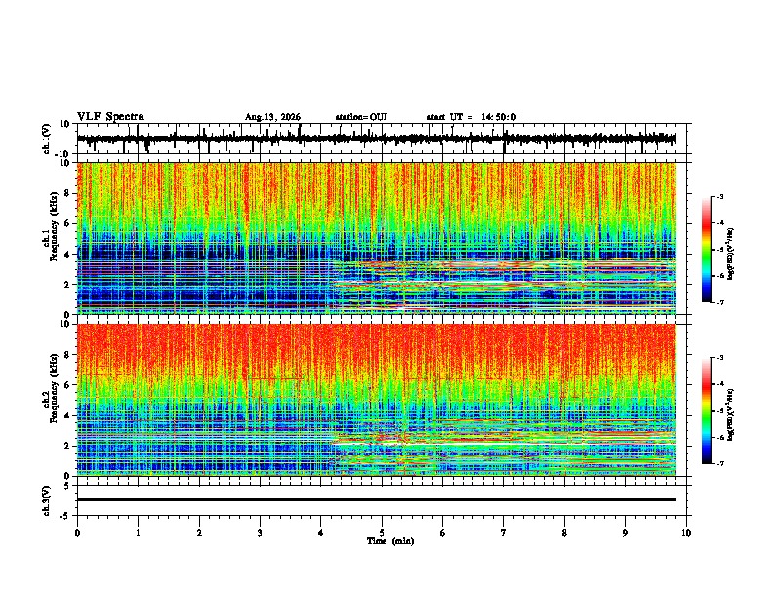This screenshot has height=597, width=773.
Task: Click the ch.1 "Frequency (kHz)" axis label
Action: [54, 227]
